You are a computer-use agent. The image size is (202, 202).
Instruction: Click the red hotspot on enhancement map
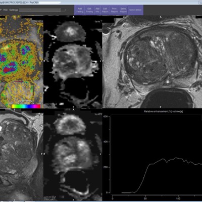(x=9, y=69)
